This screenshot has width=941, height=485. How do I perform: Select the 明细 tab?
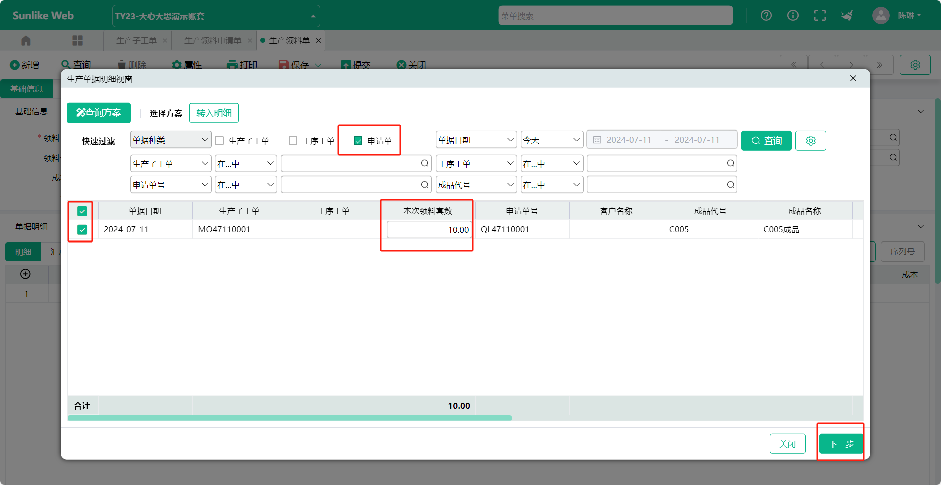tap(23, 252)
